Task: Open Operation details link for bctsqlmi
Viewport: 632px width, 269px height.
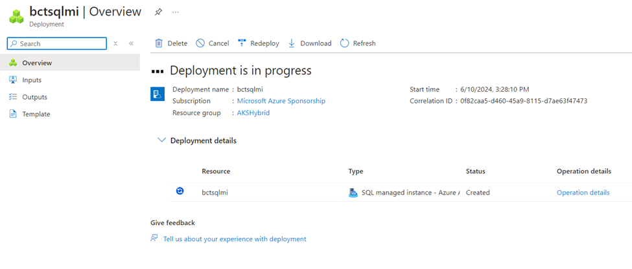Action: pos(583,193)
